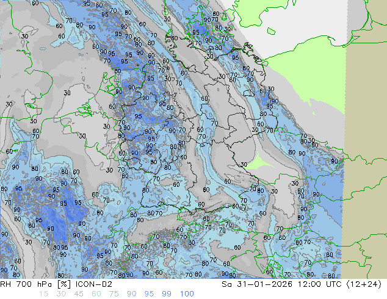Select legend value 15 in color scale
This screenshot has width=387, height=299.
pyautogui.click(x=43, y=294)
